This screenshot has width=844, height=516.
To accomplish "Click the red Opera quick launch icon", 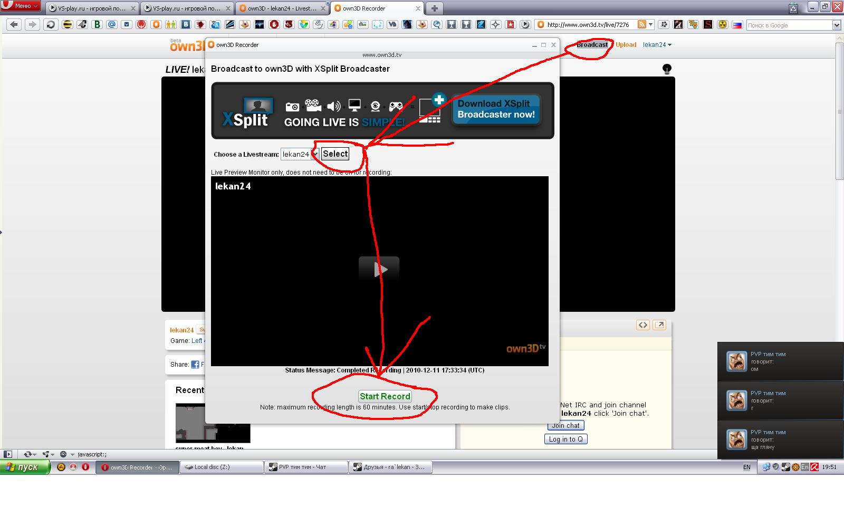I will coord(85,467).
